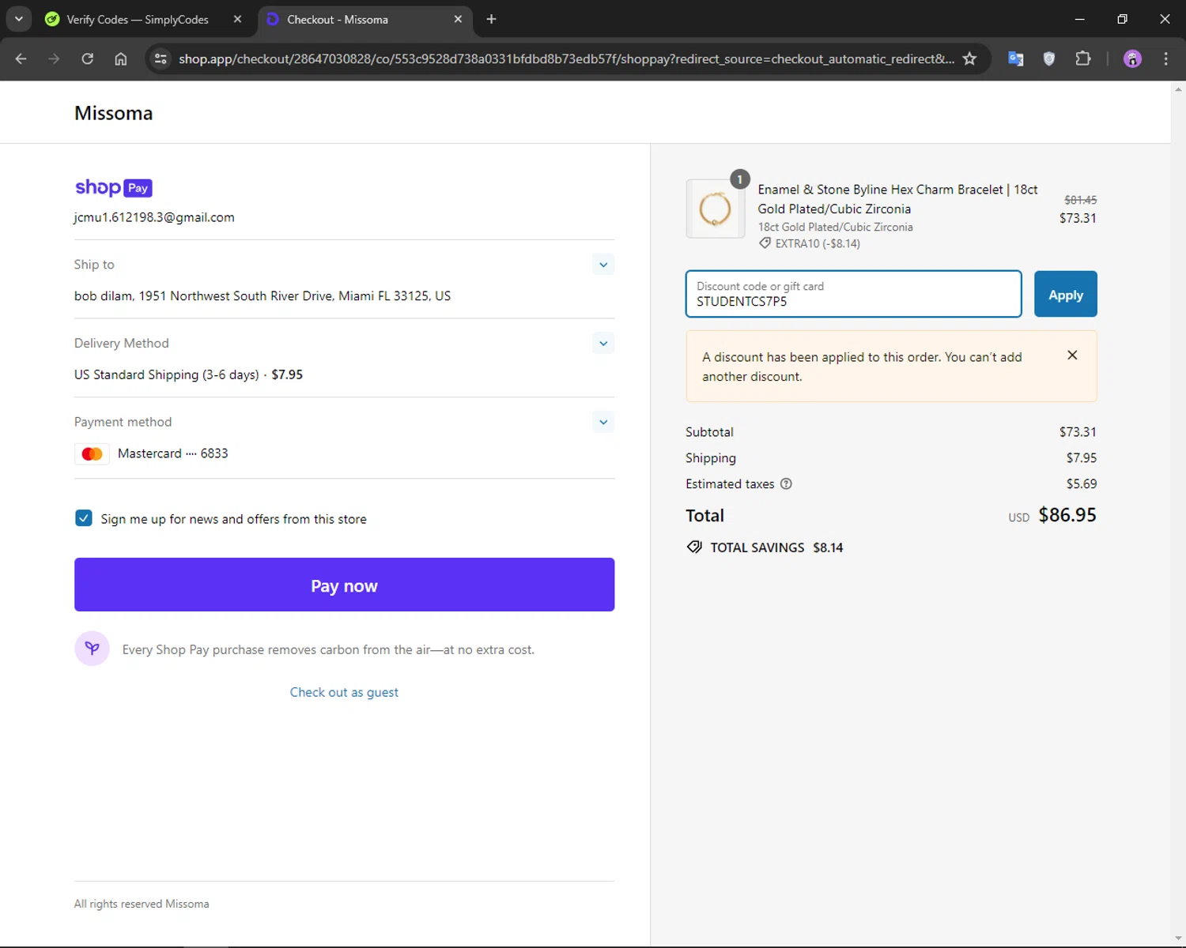
Task: Click the Missoma store title
Action: 113,113
